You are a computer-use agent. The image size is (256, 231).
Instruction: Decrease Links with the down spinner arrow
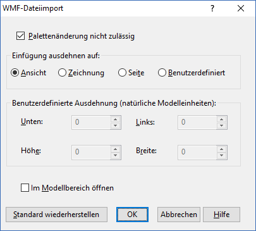click(222, 125)
